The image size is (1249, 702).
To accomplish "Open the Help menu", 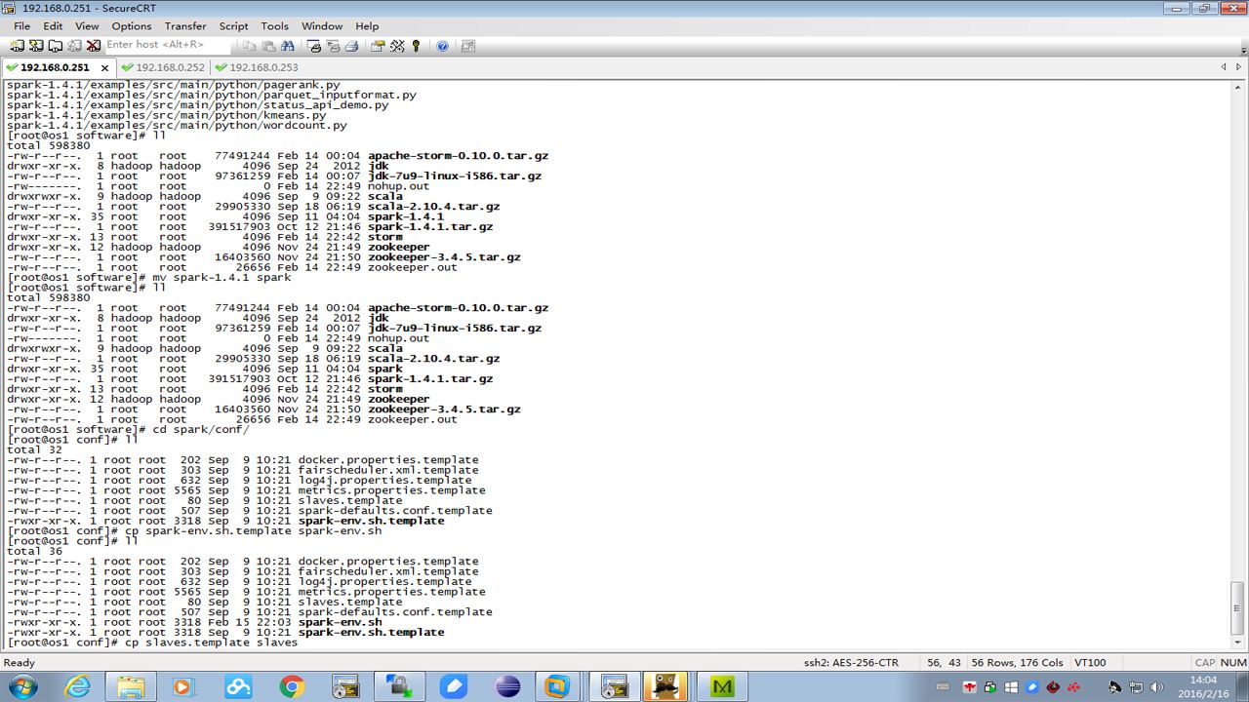I will click(x=367, y=26).
